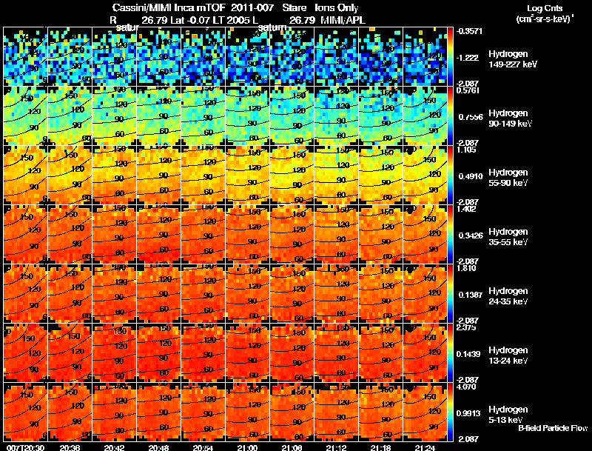Viewport: 592px width, 451px height.
Task: Open the 13-24 keV panel above 20:36
Action: (70, 353)
